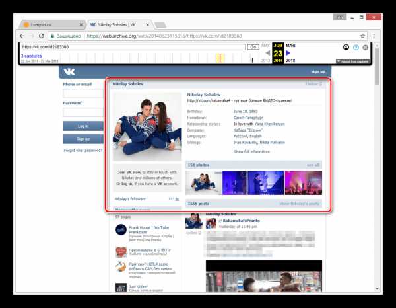396x308 pixels.
Task: Open a new browser tab
Action: (x=160, y=25)
